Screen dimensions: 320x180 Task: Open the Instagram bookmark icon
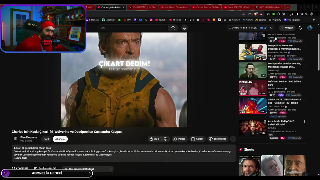151,20
